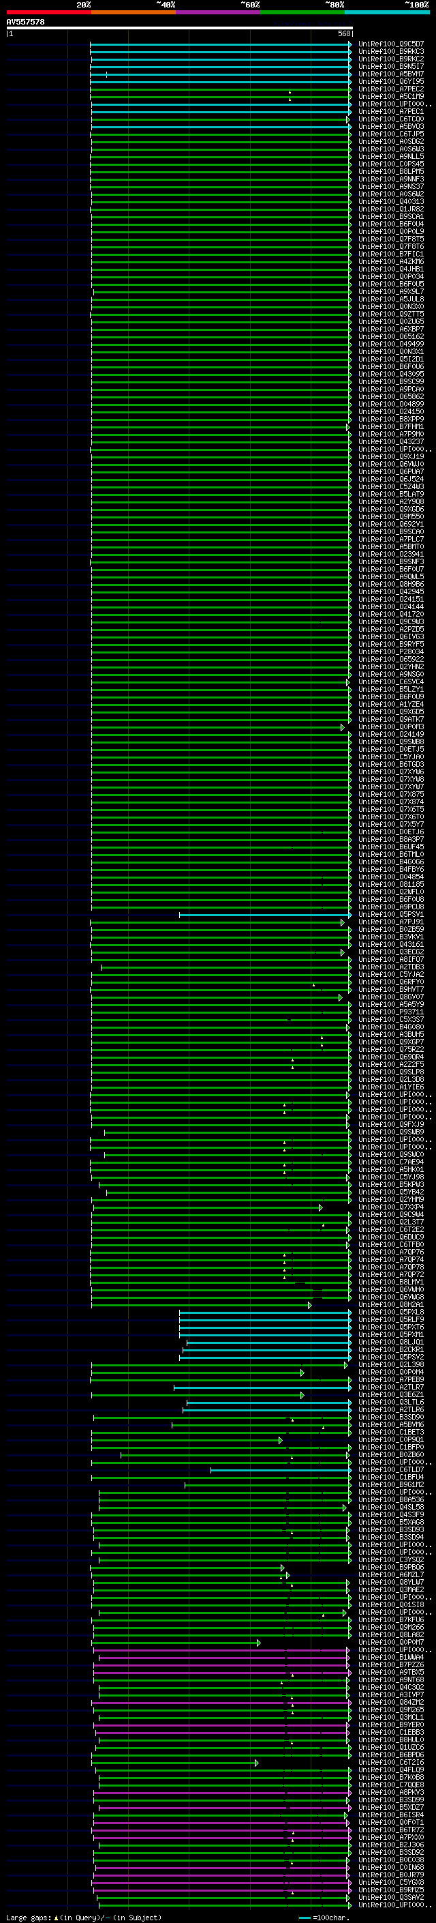436x1923 pixels.
Task: Select hit label UniRef100_Q6RFY0
Action: (391, 982)
